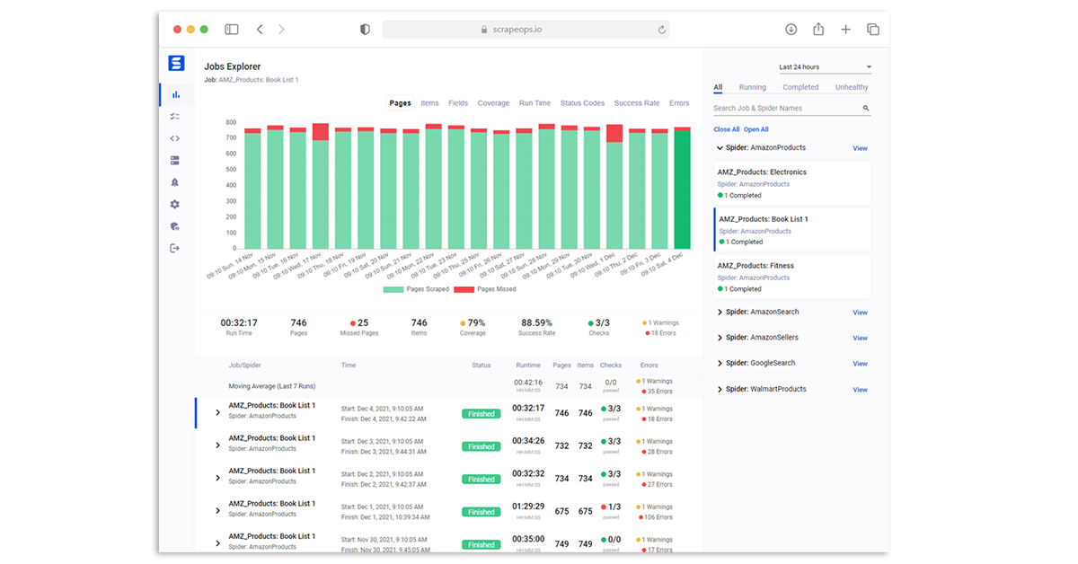Go forward with browser forward arrow
The image size is (1078, 564).
[281, 30]
